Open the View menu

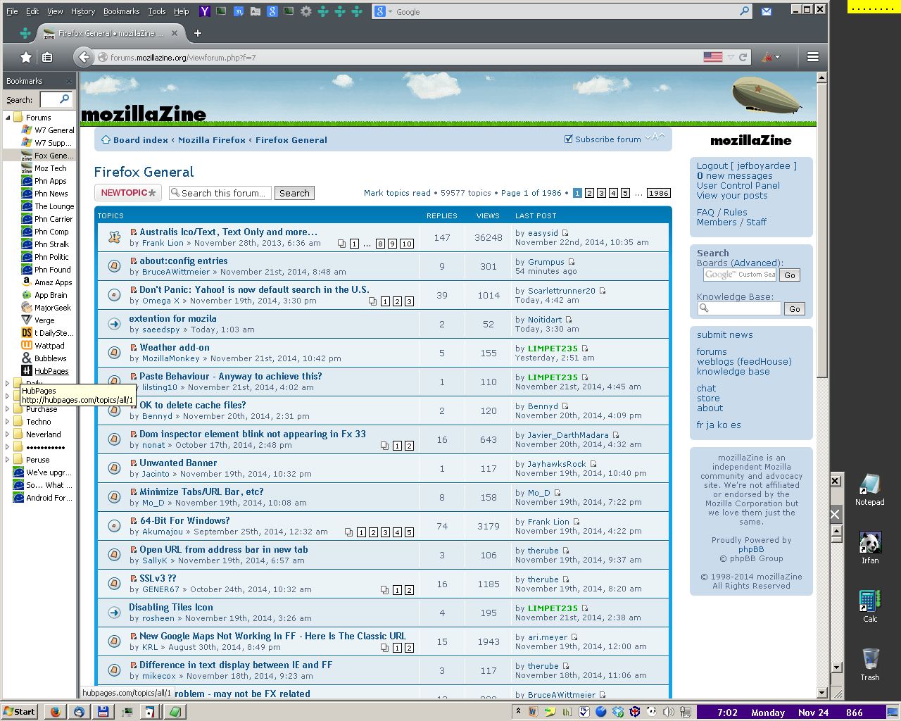55,11
